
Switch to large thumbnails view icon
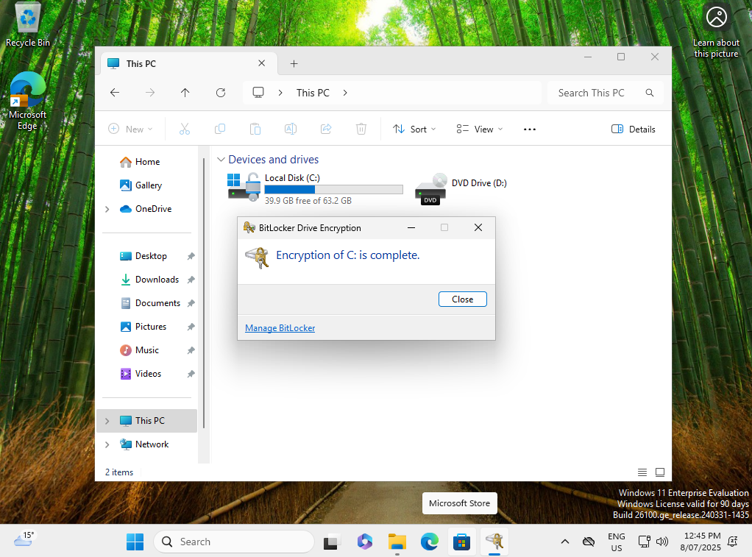pyautogui.click(x=660, y=472)
